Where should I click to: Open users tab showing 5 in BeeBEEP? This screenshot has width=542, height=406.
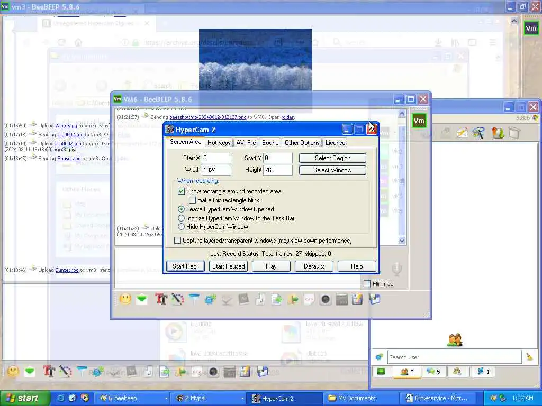click(x=407, y=372)
